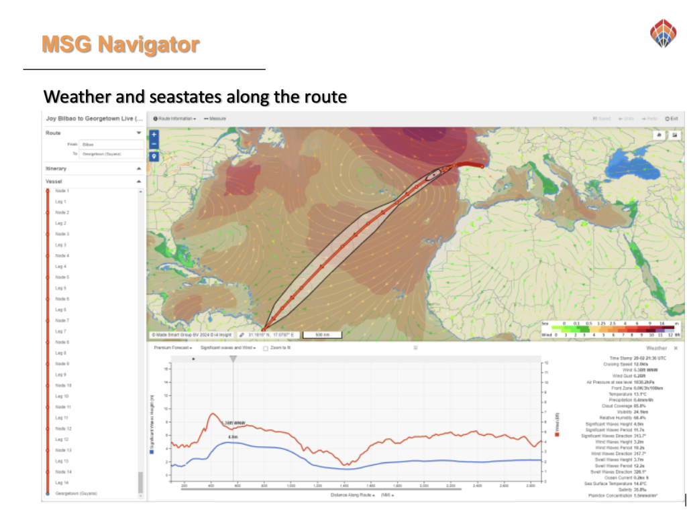Open the weather layers button on the map
Image resolution: width=687 pixels, height=514 pixels.
coord(659,135)
